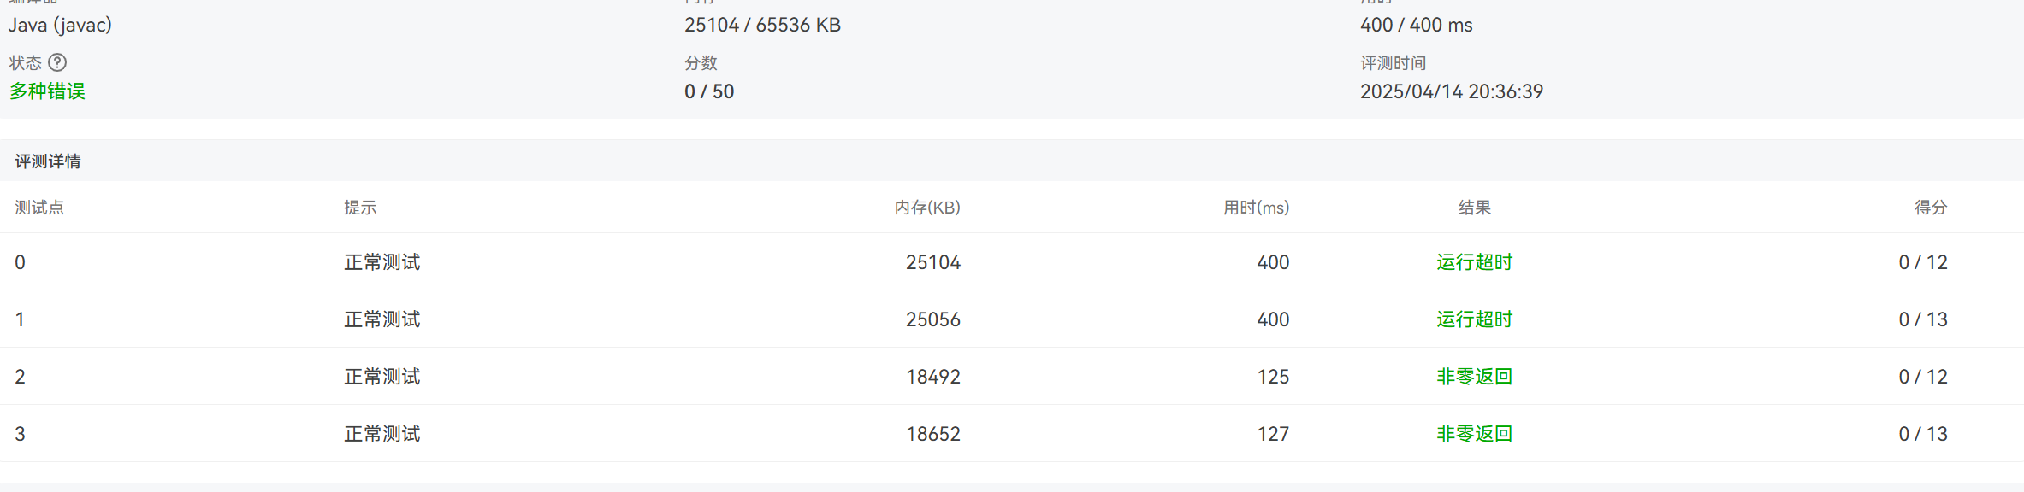Click the 提示 column header
This screenshot has height=492, width=2024.
coord(360,208)
